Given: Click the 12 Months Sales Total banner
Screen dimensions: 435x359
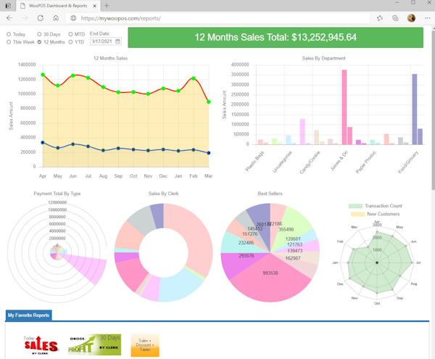Looking at the screenshot, I should coord(275,38).
